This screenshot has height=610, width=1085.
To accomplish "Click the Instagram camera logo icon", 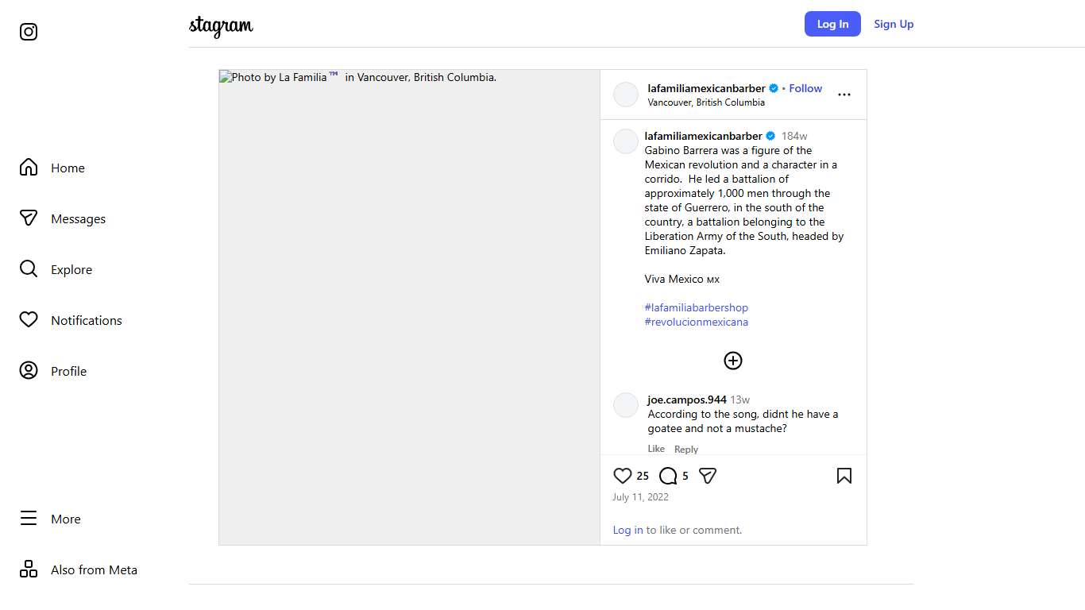I will [29, 32].
